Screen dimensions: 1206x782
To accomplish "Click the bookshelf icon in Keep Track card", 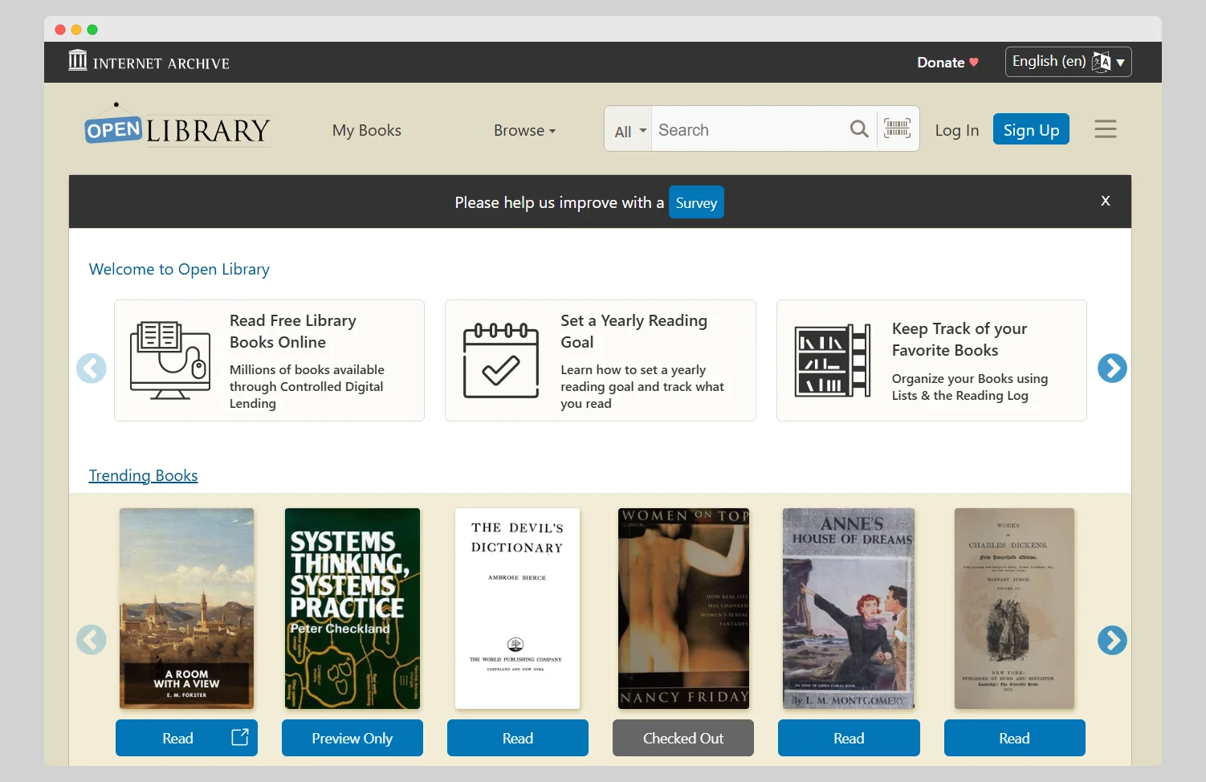I will pyautogui.click(x=832, y=360).
